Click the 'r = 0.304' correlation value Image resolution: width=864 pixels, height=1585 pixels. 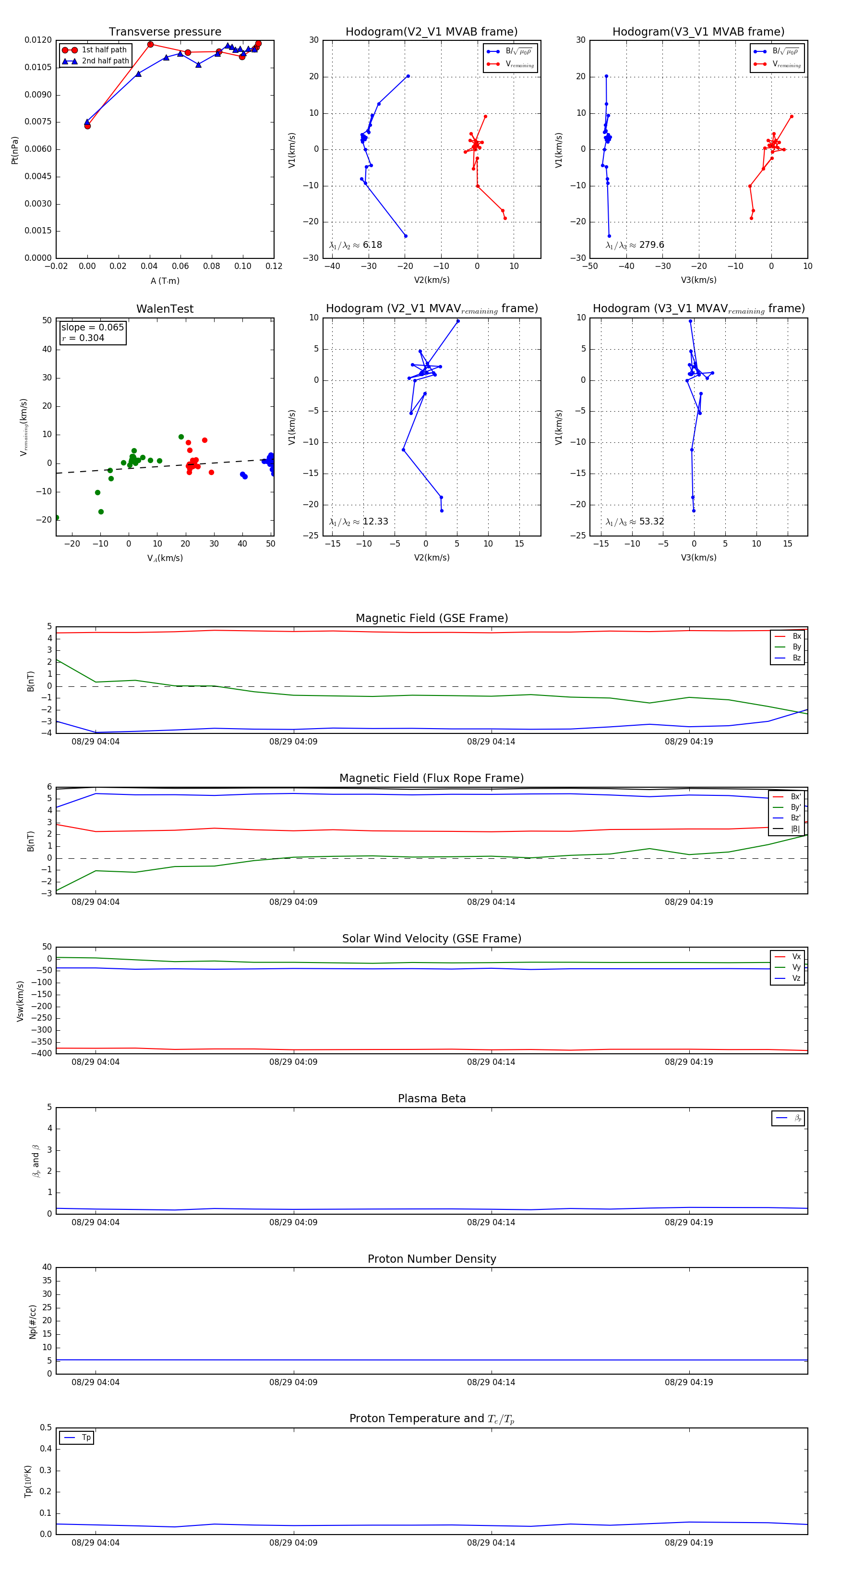tap(83, 338)
